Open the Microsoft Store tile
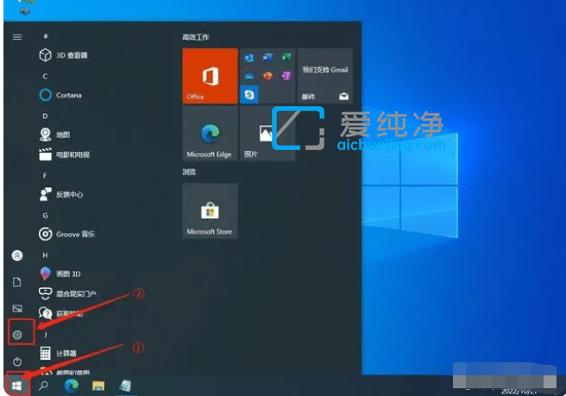This screenshot has height=396, width=566. pos(210,211)
